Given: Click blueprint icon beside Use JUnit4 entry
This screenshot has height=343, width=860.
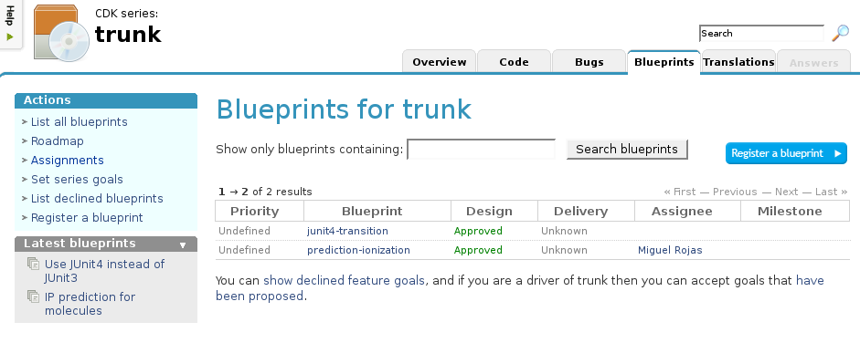Looking at the screenshot, I should (34, 265).
